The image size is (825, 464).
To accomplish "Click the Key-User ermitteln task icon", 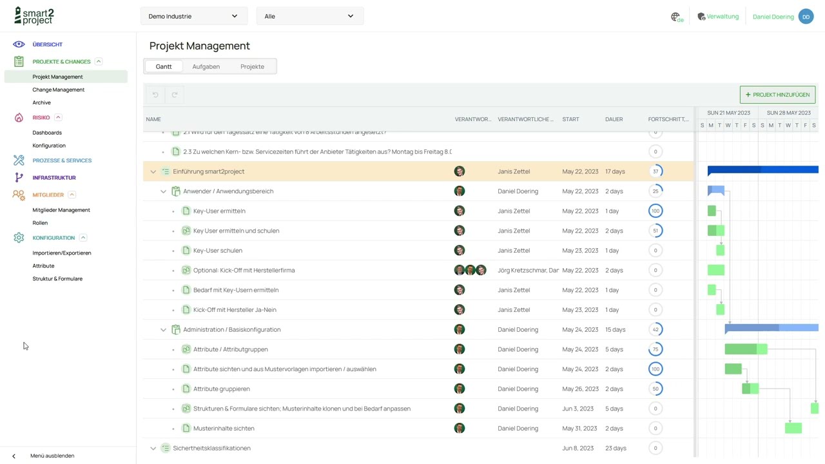I will [186, 211].
